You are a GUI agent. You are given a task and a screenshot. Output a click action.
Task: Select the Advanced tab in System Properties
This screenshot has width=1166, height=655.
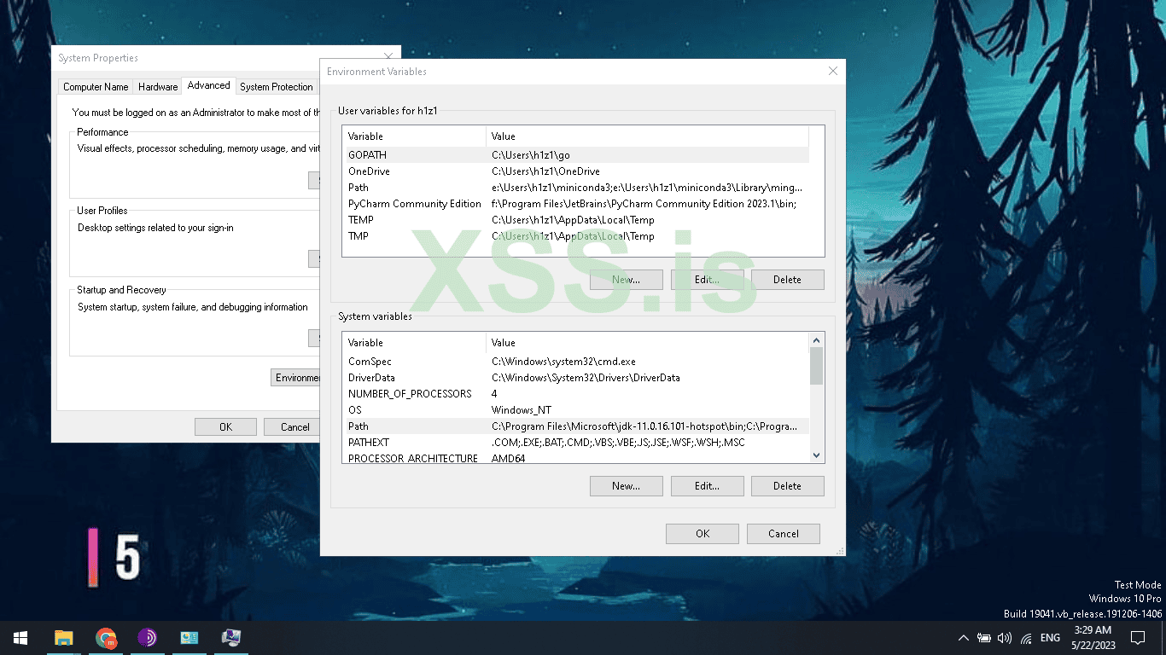[208, 85]
